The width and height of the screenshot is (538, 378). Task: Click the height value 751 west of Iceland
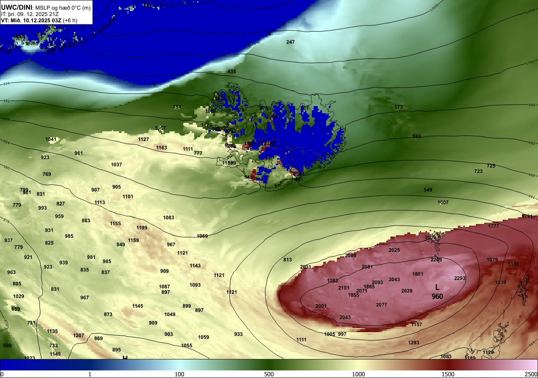(177, 107)
